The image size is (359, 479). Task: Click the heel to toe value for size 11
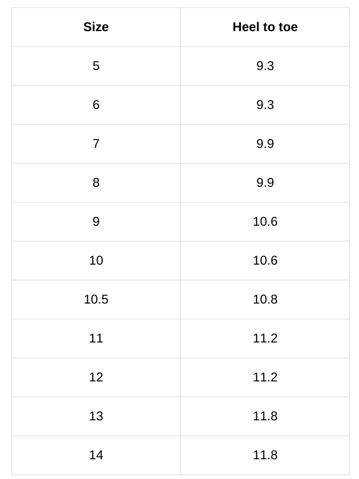click(265, 338)
